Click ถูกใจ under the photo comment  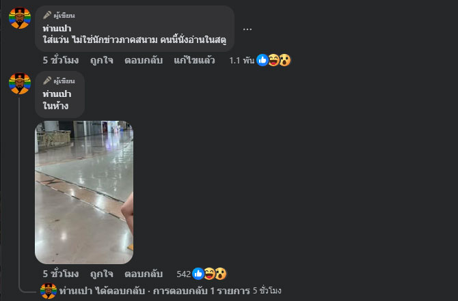click(101, 274)
